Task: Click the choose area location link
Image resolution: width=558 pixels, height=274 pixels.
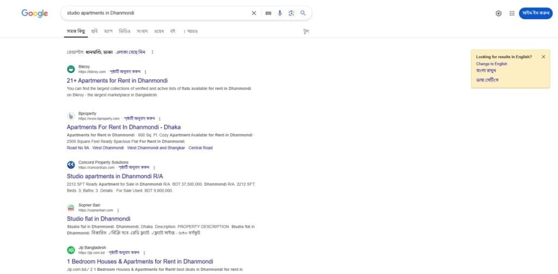Action: point(131,52)
